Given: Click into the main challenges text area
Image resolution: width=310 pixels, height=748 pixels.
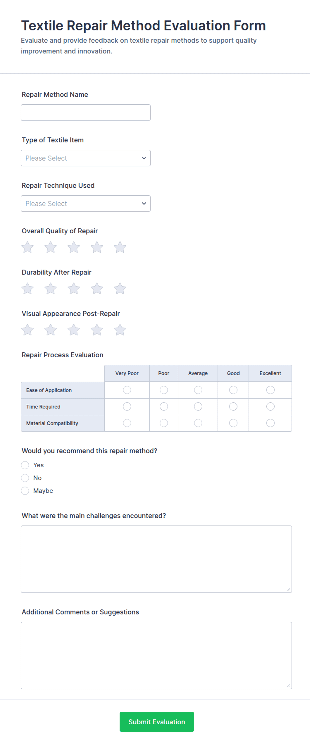Looking at the screenshot, I should (156, 559).
